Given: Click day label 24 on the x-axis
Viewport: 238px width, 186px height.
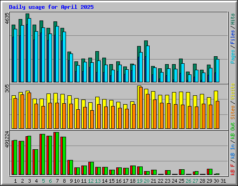Looking at the screenshot, I should 174,181.
